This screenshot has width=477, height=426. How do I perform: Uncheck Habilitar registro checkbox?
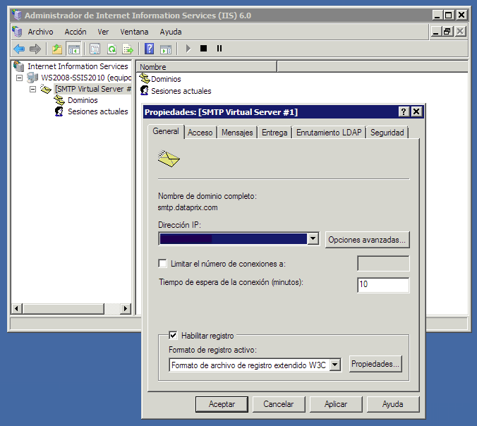point(173,336)
